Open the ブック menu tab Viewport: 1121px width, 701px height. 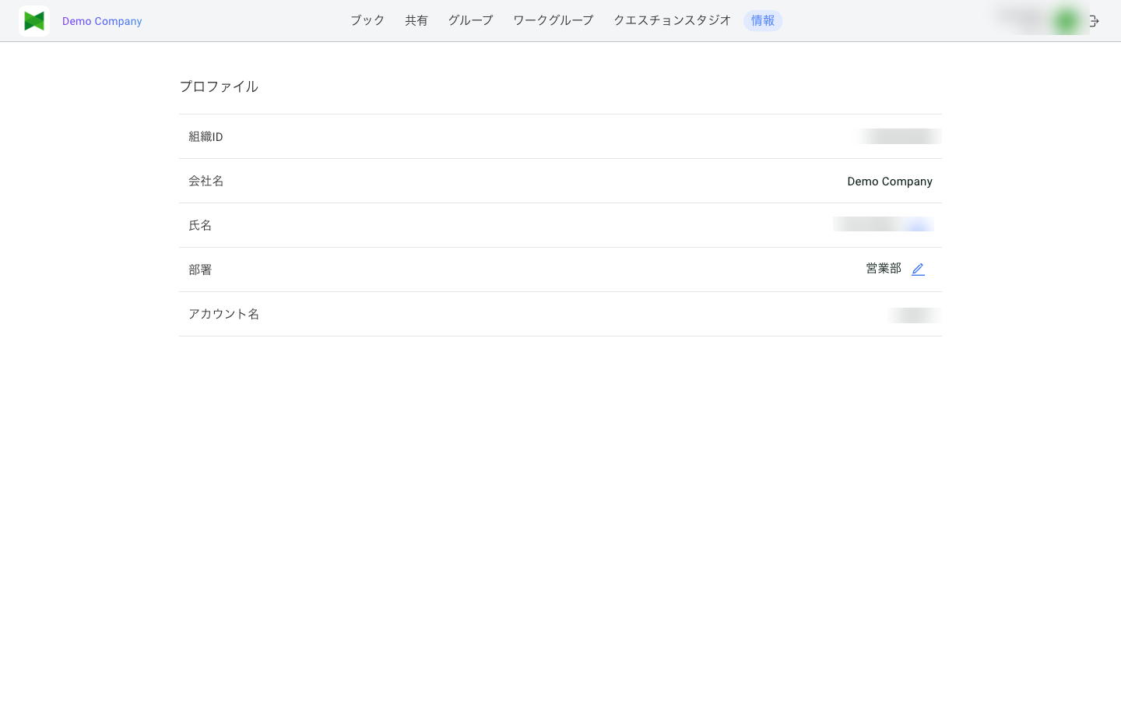click(x=367, y=20)
